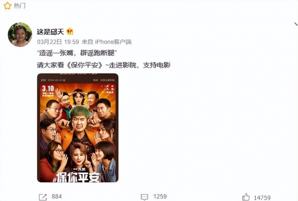Enlarge the 保你平安 movie poster image
Viewport: 298px width, 201px height.
point(78,128)
